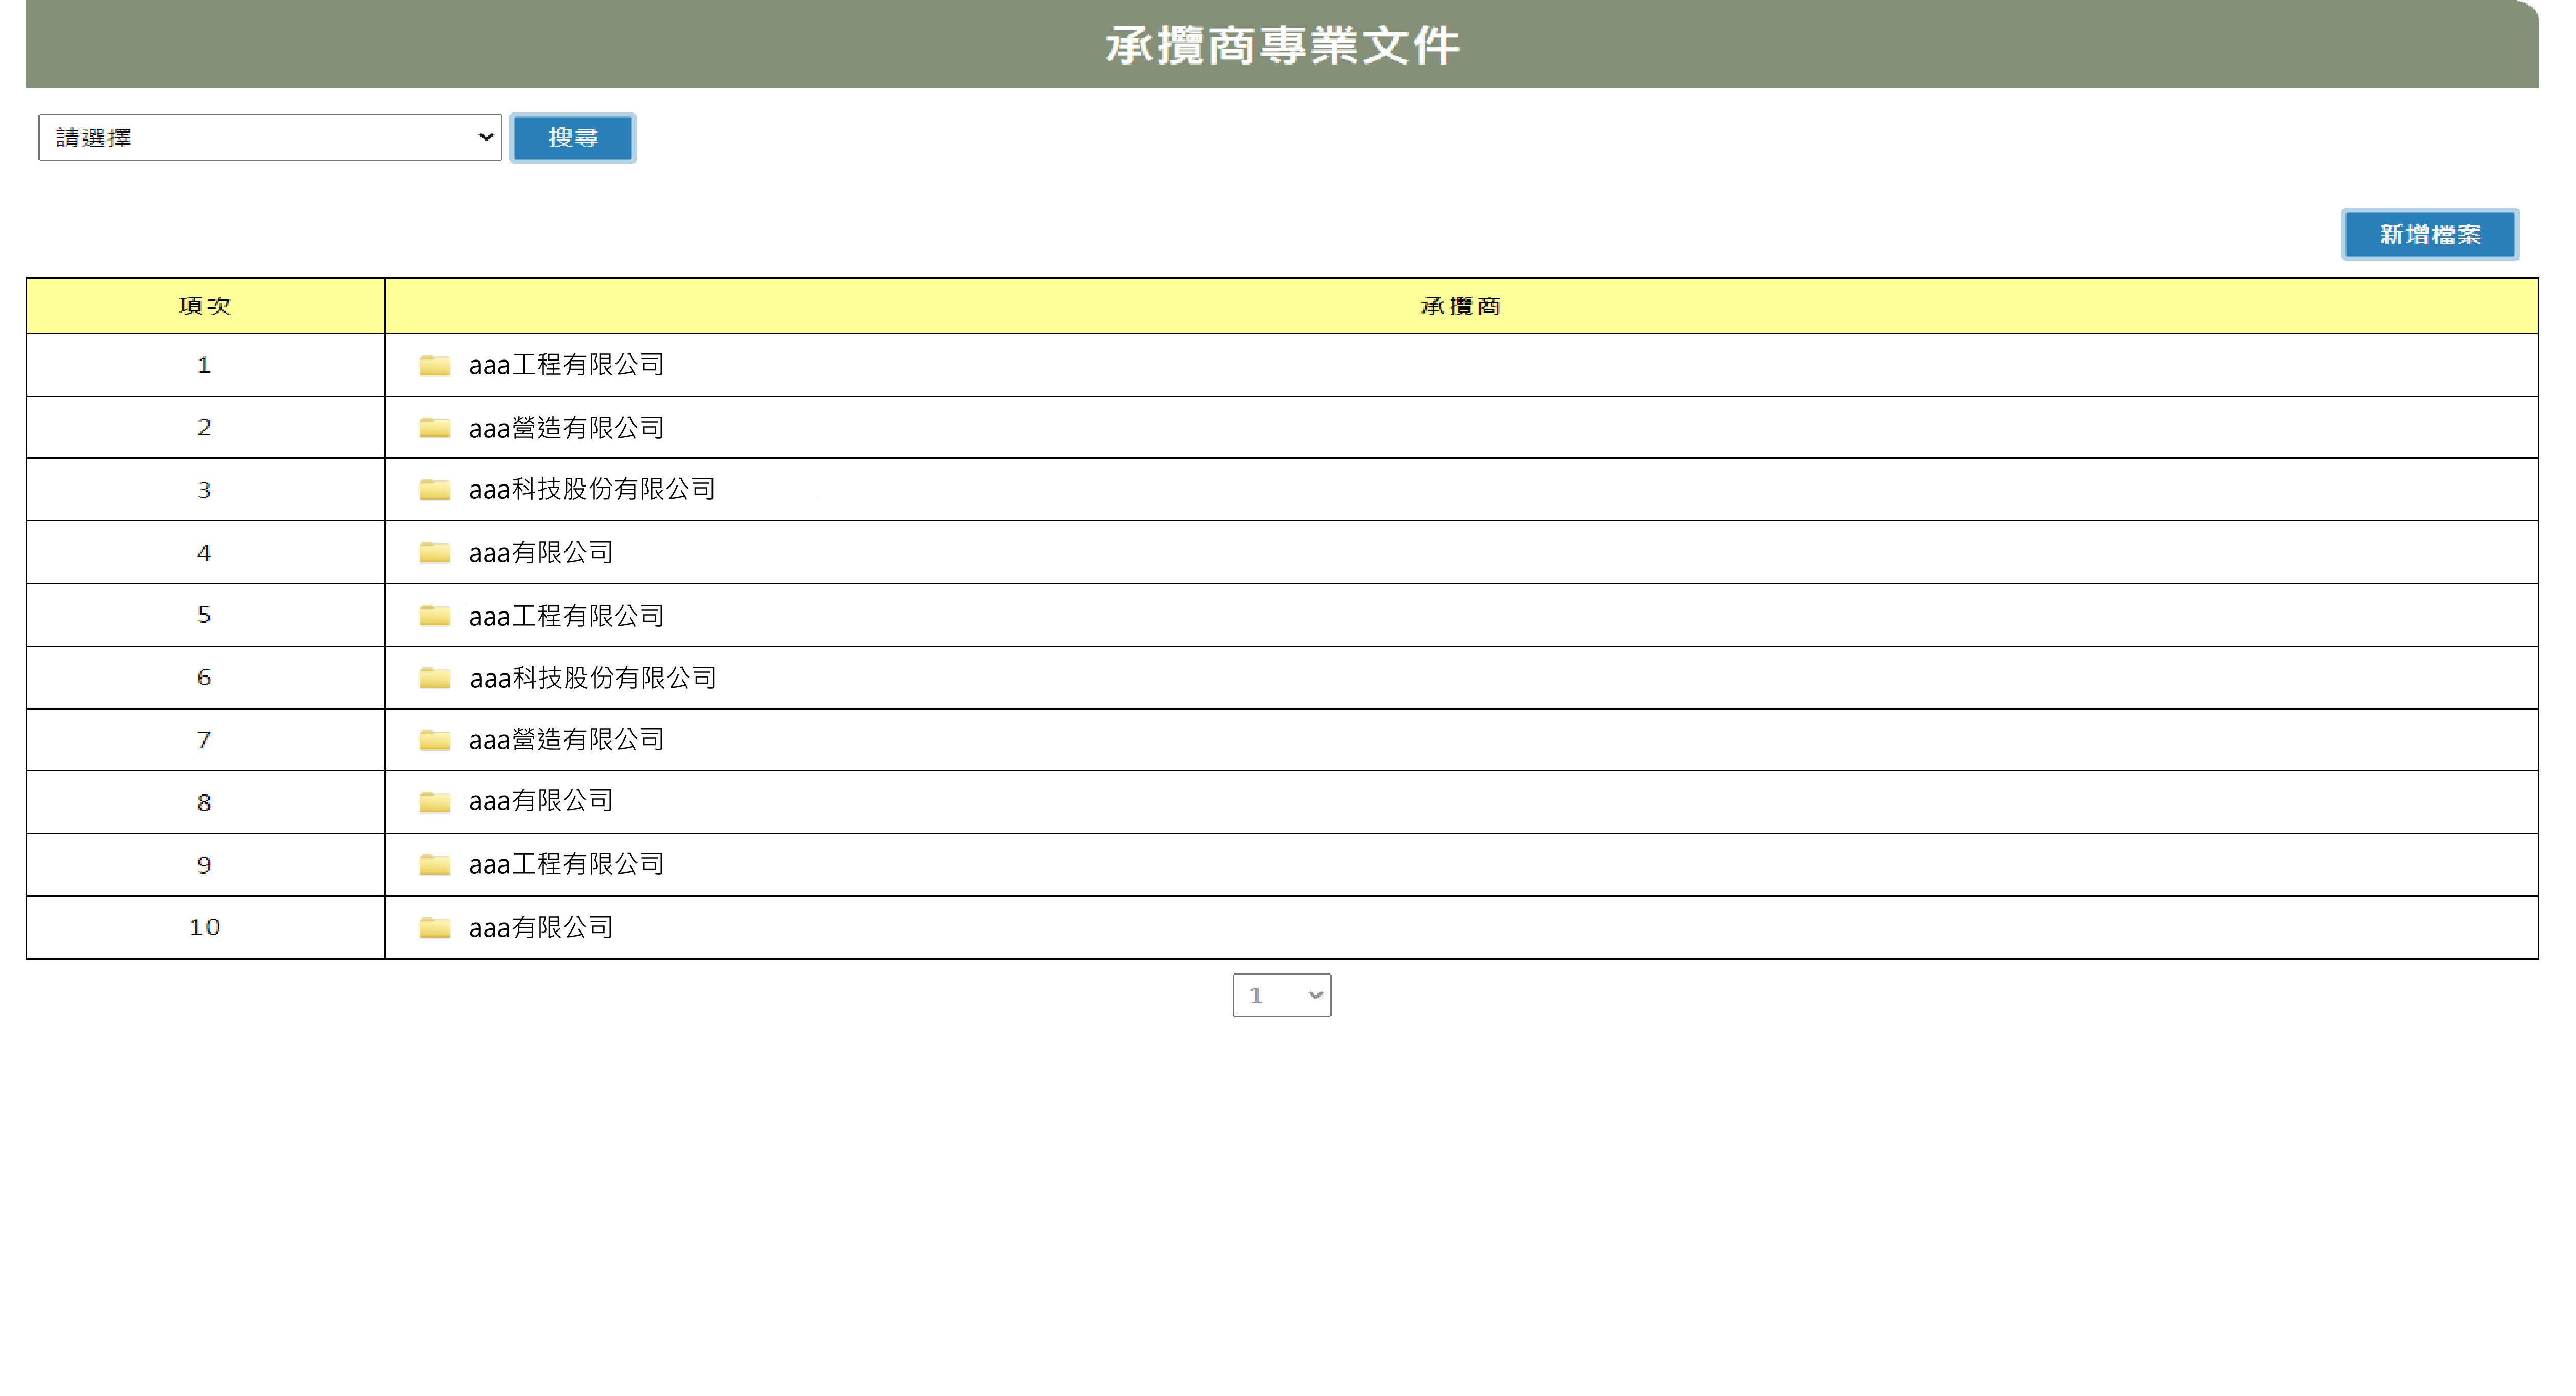Screen dimensions: 2576x1396
Task: Open folder icon in row 8
Action: click(434, 802)
